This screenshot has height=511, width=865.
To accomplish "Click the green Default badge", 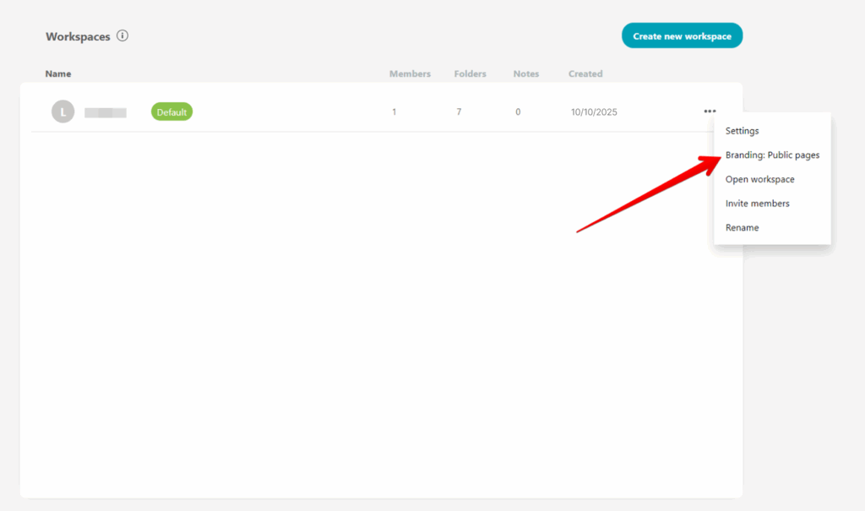I will pos(171,111).
